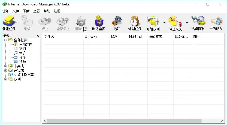Expand the 队列 tree node
The height and width of the screenshot is (125, 227).
(x=5, y=79)
